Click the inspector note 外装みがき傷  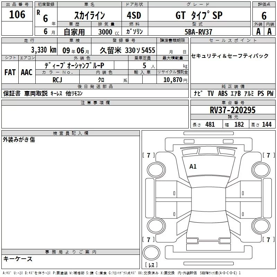coord(19,140)
